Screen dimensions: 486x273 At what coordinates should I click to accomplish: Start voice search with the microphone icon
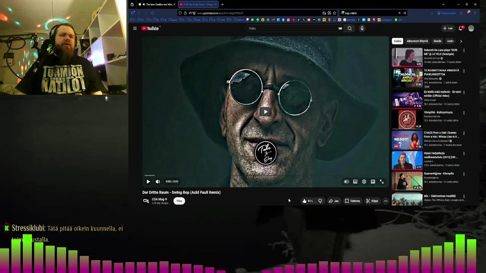click(x=362, y=28)
